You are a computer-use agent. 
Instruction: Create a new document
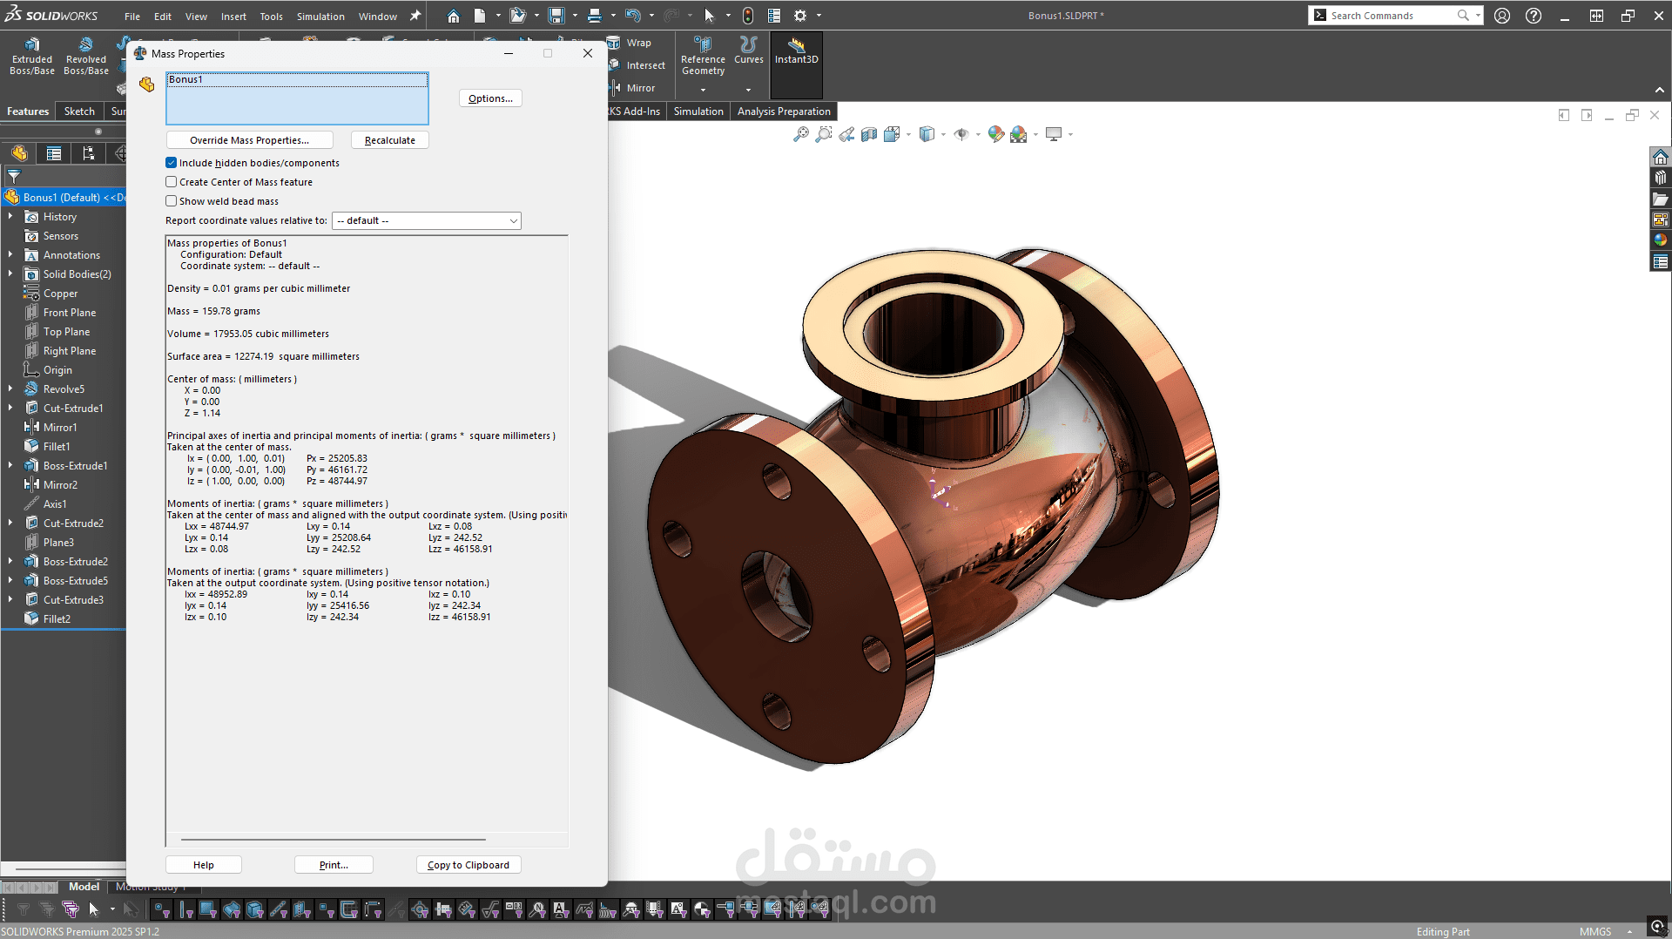pyautogui.click(x=480, y=16)
